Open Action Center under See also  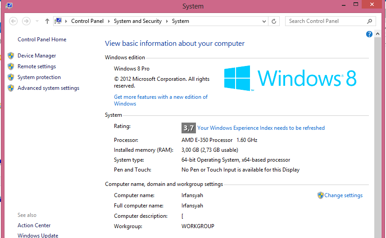34,225
